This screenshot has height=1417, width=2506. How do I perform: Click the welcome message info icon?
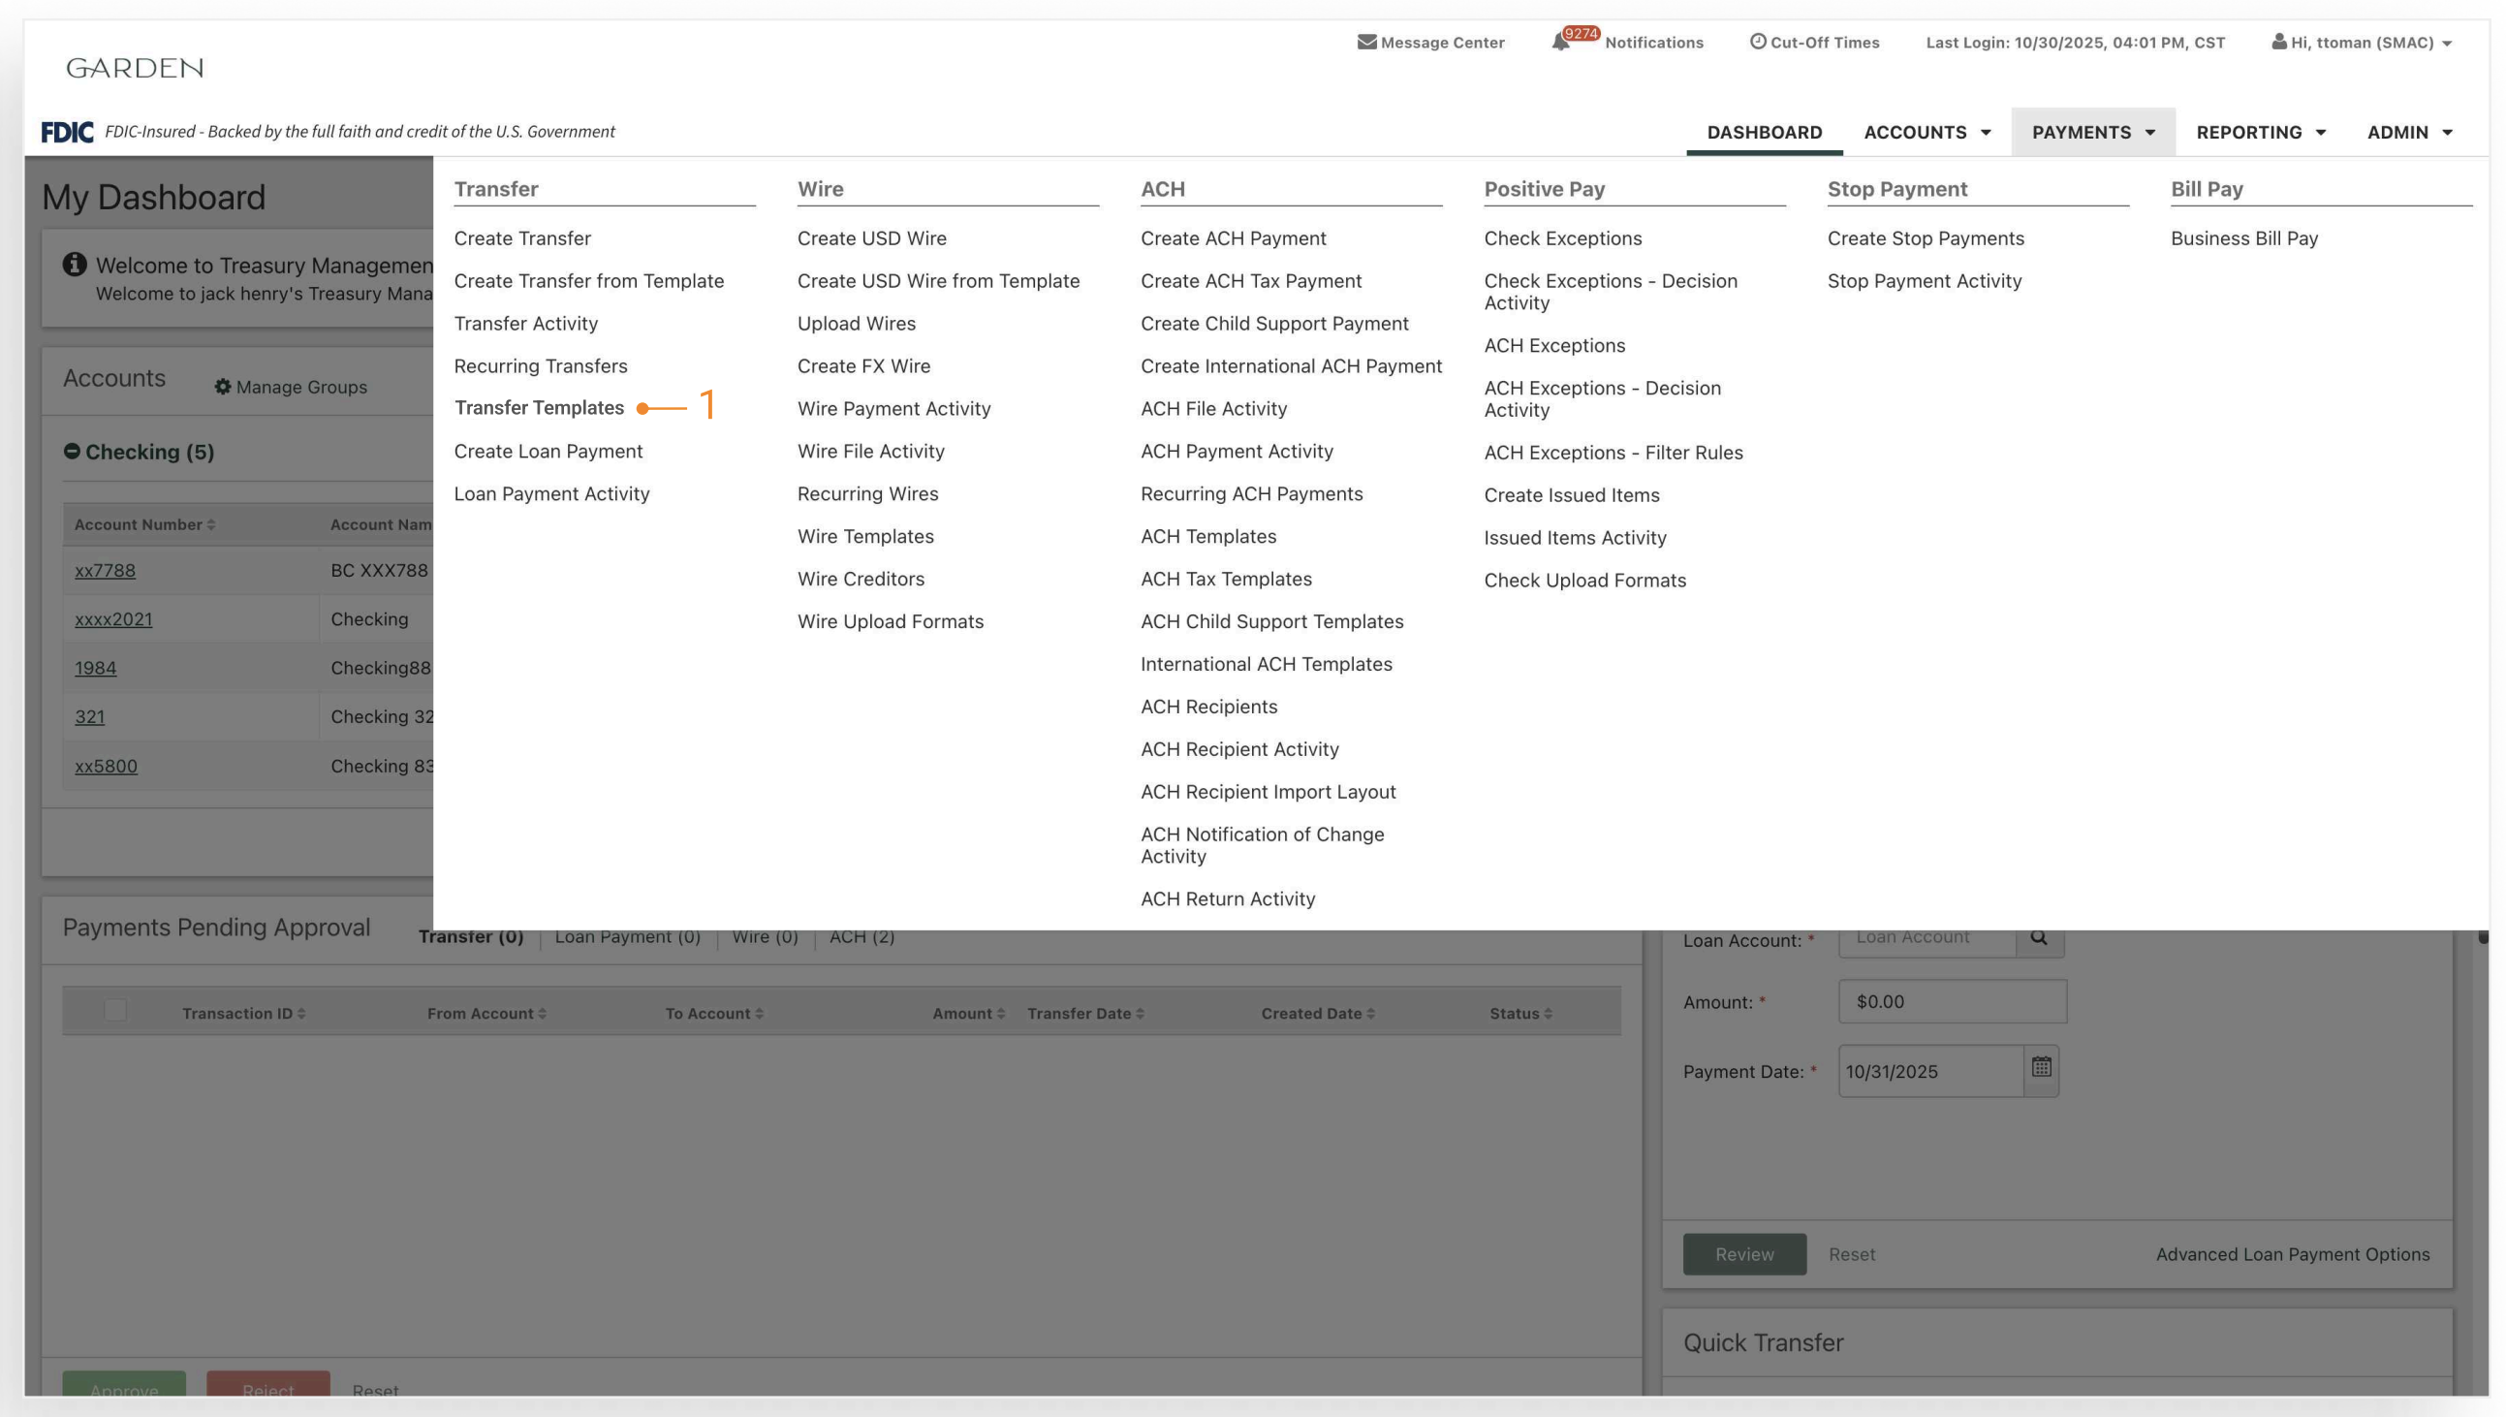[74, 265]
